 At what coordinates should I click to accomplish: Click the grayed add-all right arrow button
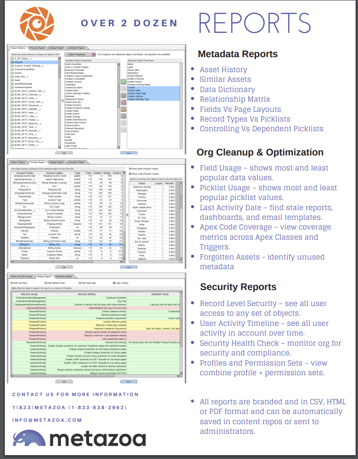point(123,88)
